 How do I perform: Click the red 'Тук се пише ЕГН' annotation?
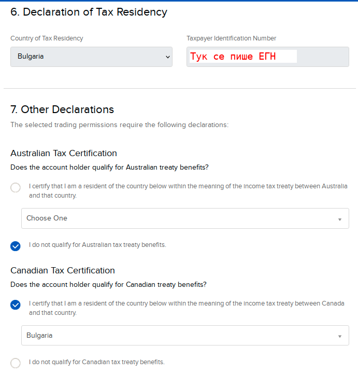(233, 57)
